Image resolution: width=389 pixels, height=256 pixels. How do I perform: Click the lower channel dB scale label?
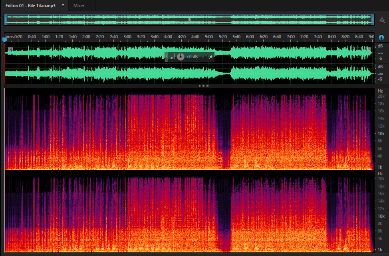pos(380,67)
